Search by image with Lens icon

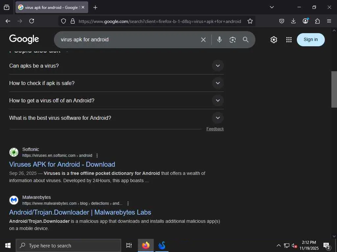click(233, 40)
